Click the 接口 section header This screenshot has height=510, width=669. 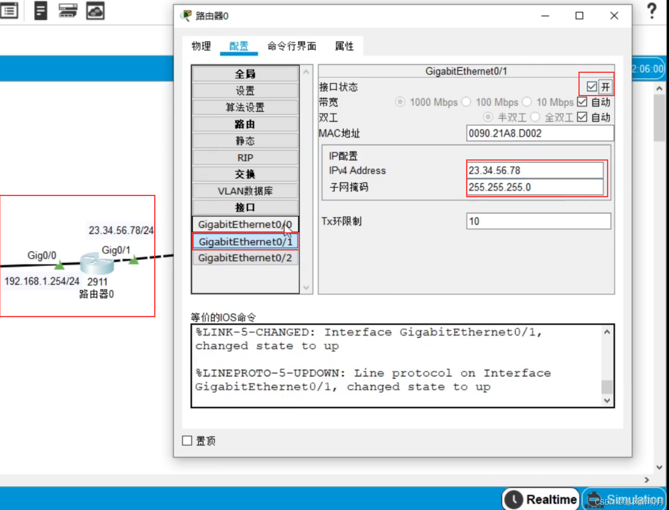[245, 208]
